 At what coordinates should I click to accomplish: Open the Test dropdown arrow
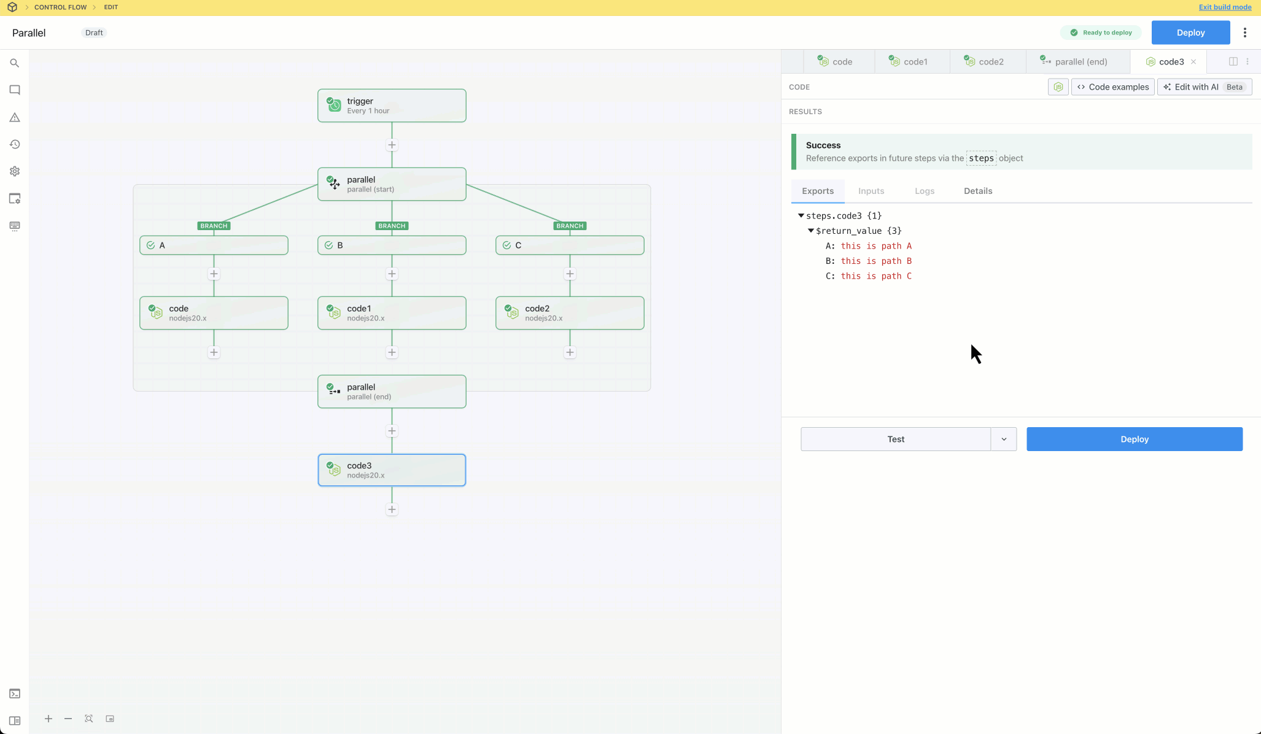coord(1004,439)
